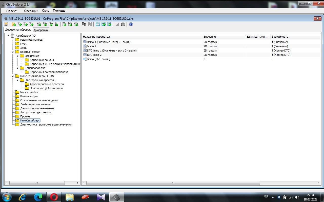The image size is (324, 202).
Task: Click the blue info icon in toolbar
Action: click(x=131, y=24)
